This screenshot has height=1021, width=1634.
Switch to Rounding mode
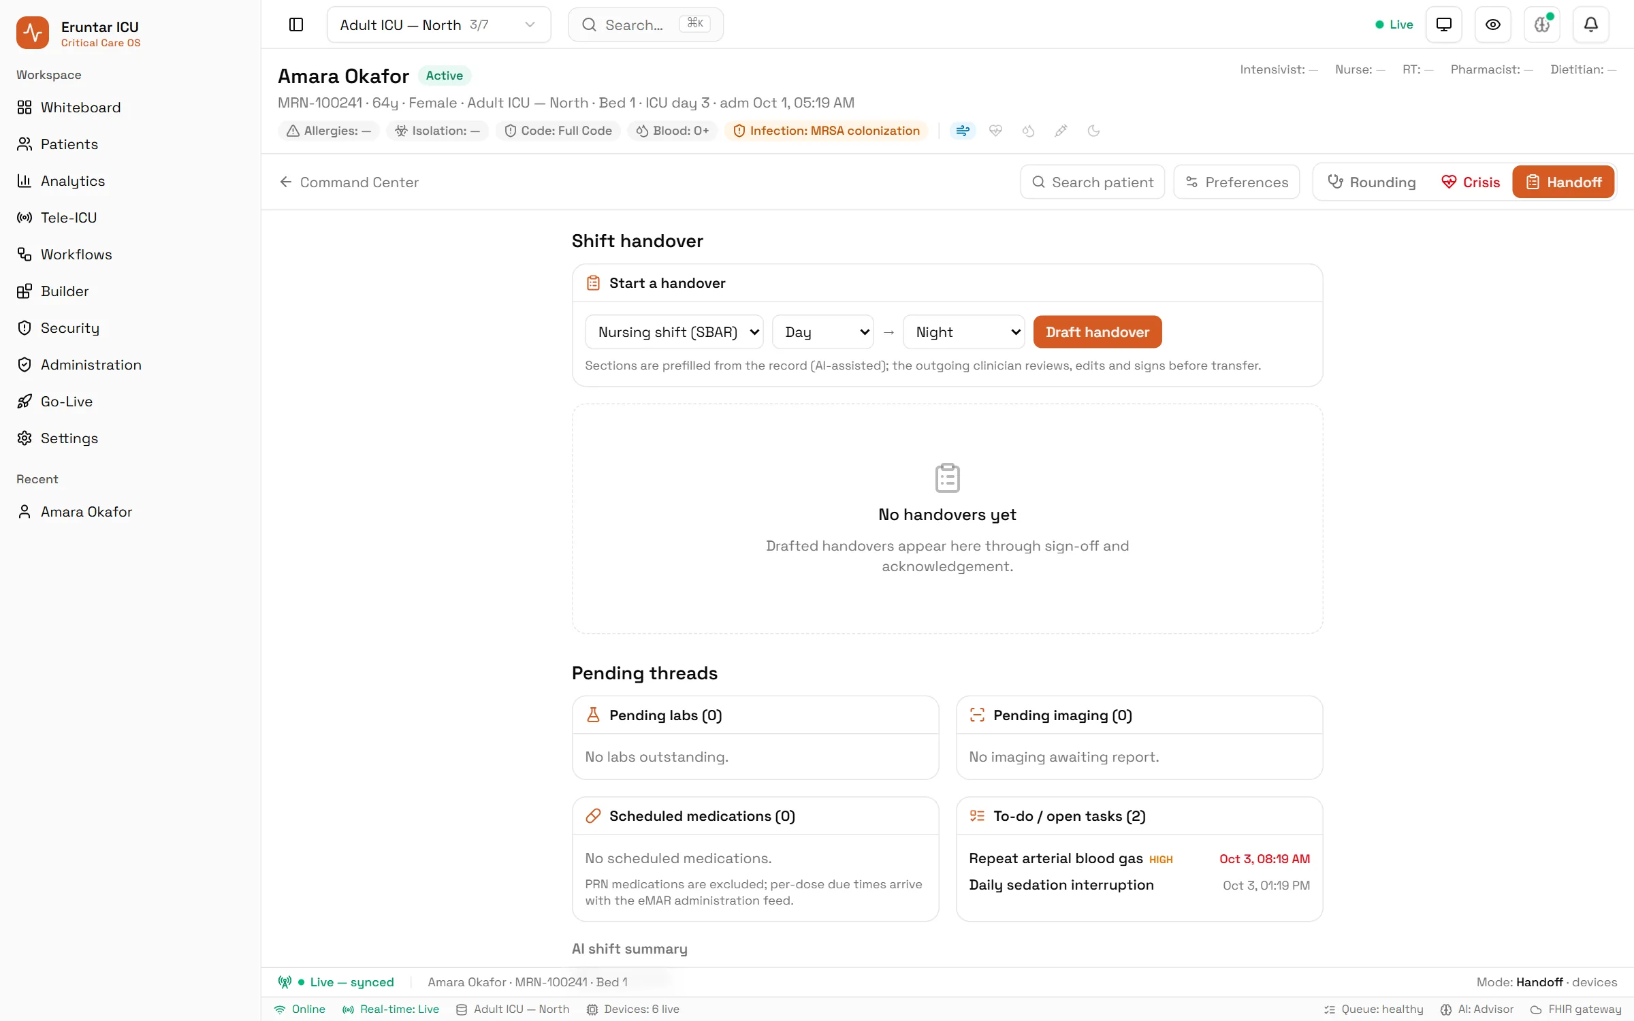(x=1371, y=182)
